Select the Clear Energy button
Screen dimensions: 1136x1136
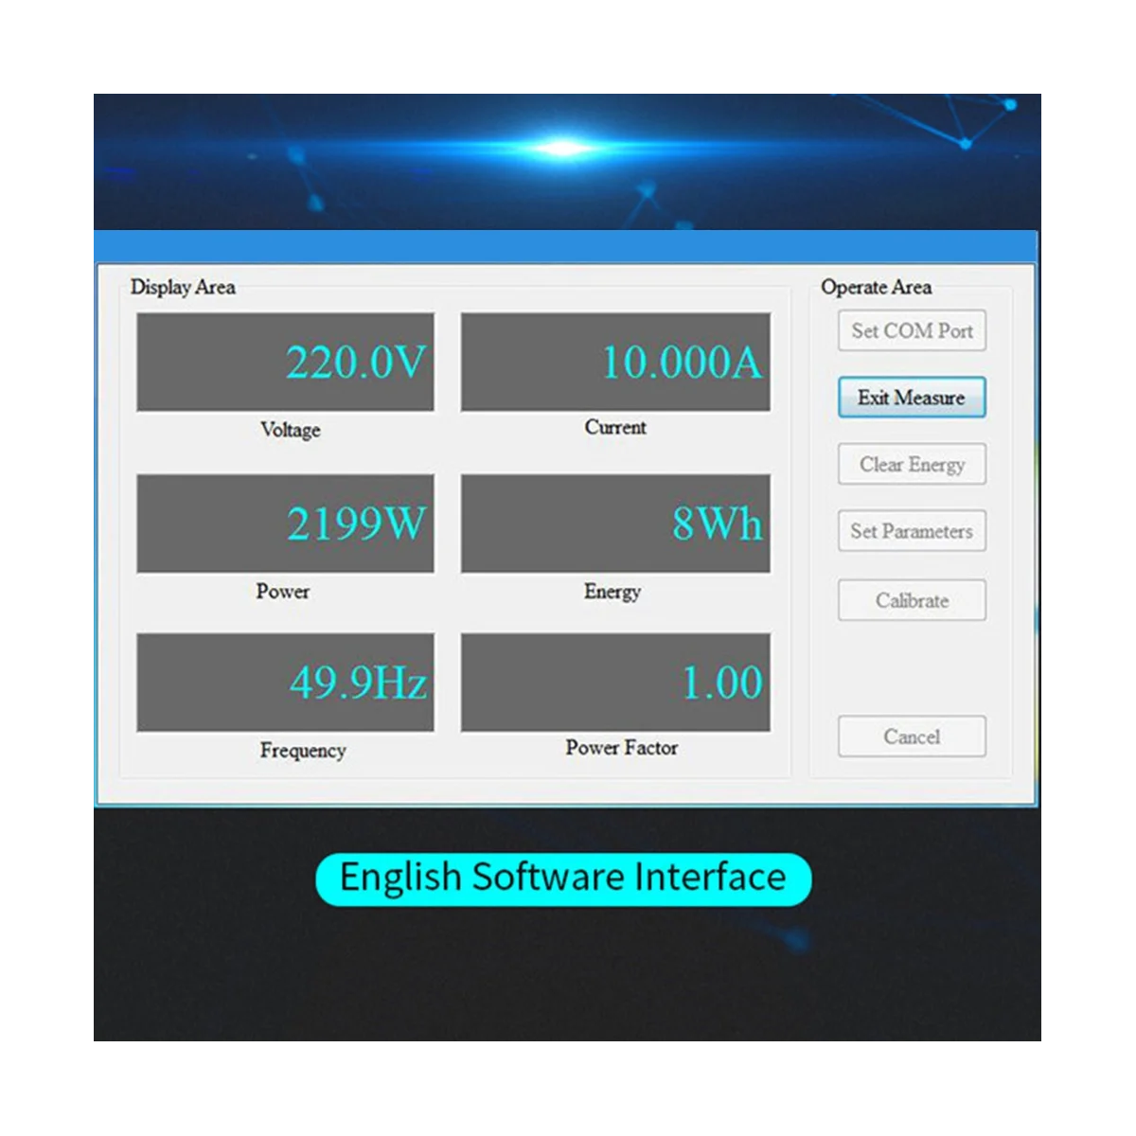click(912, 464)
